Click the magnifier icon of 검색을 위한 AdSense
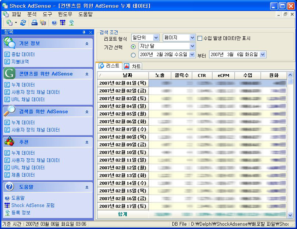 [9, 111]
